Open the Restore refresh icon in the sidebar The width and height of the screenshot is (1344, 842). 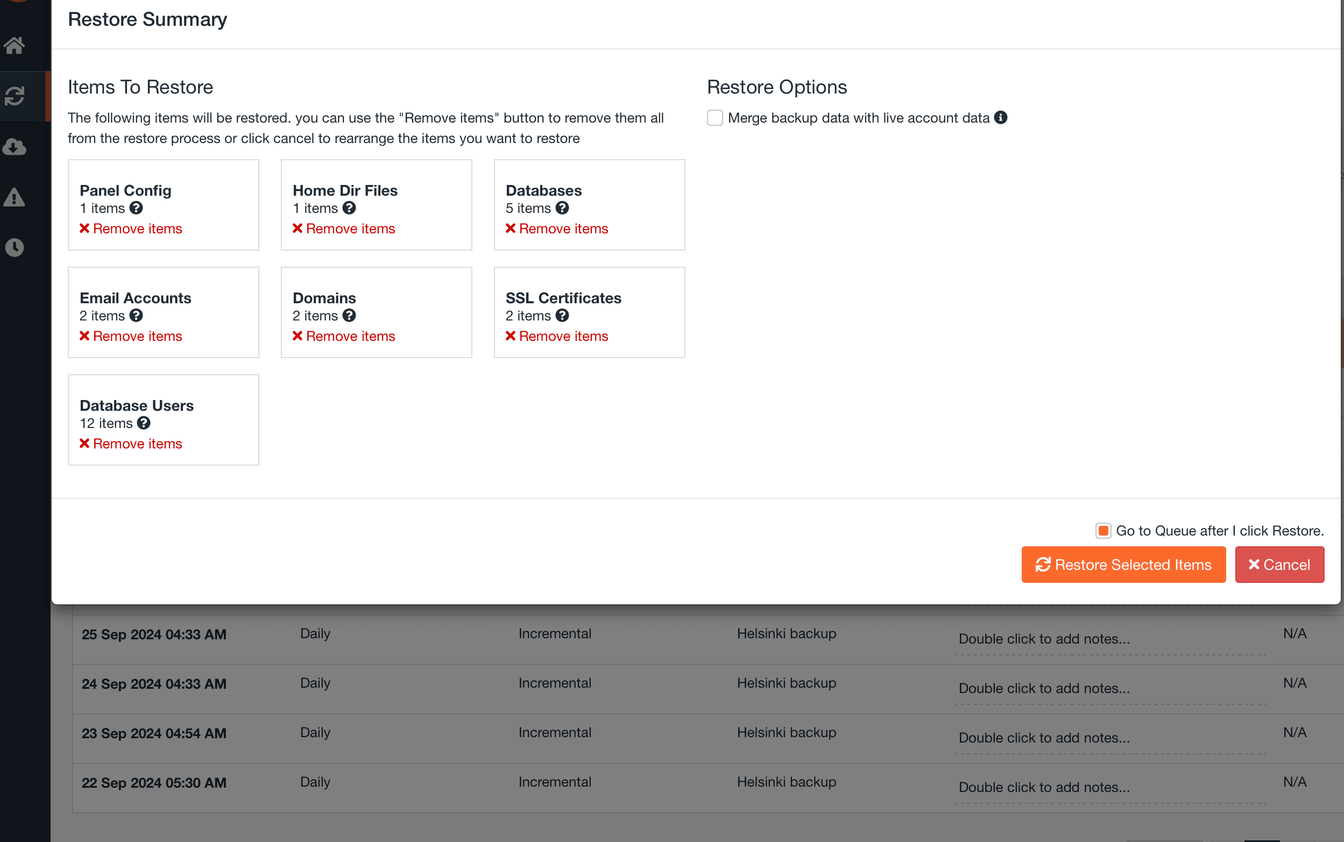15,96
